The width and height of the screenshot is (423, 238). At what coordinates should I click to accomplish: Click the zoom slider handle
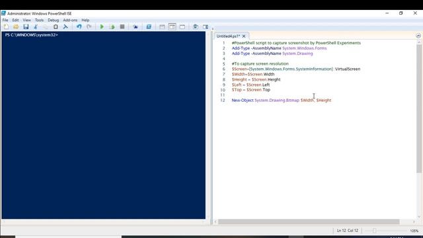[375, 231]
